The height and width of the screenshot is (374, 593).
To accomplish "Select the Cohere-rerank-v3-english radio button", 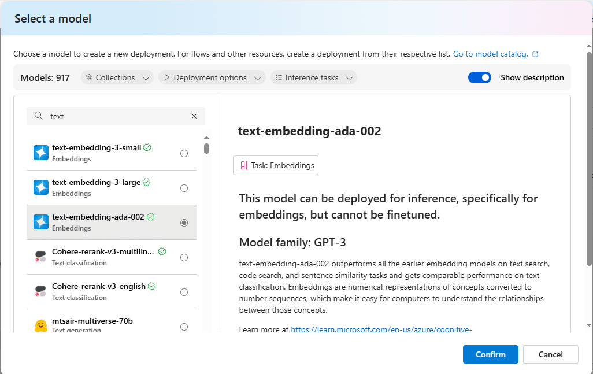I will pyautogui.click(x=184, y=292).
